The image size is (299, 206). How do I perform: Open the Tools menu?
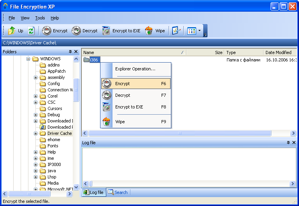[x=40, y=18]
